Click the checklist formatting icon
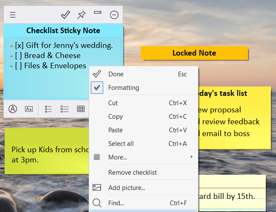 pyautogui.click(x=65, y=109)
